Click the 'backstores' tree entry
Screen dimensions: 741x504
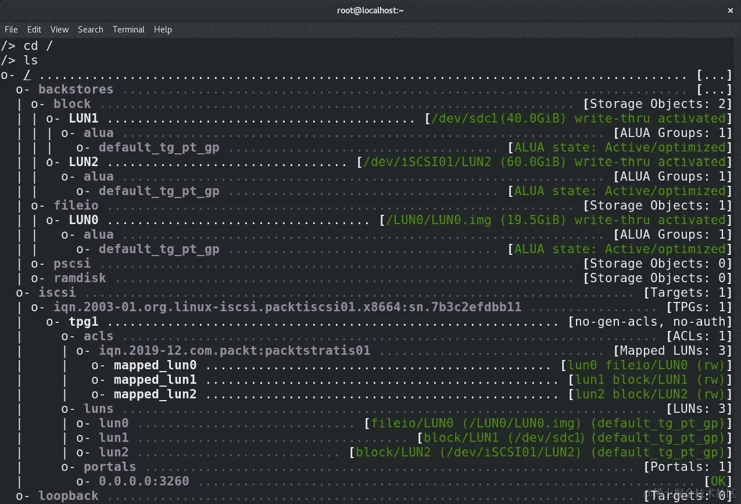tap(76, 89)
